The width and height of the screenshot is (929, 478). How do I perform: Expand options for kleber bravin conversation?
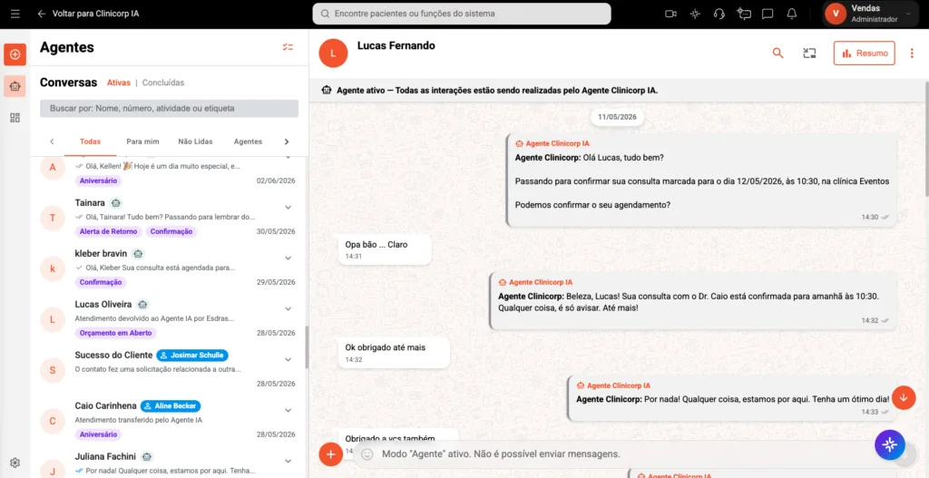click(x=288, y=259)
